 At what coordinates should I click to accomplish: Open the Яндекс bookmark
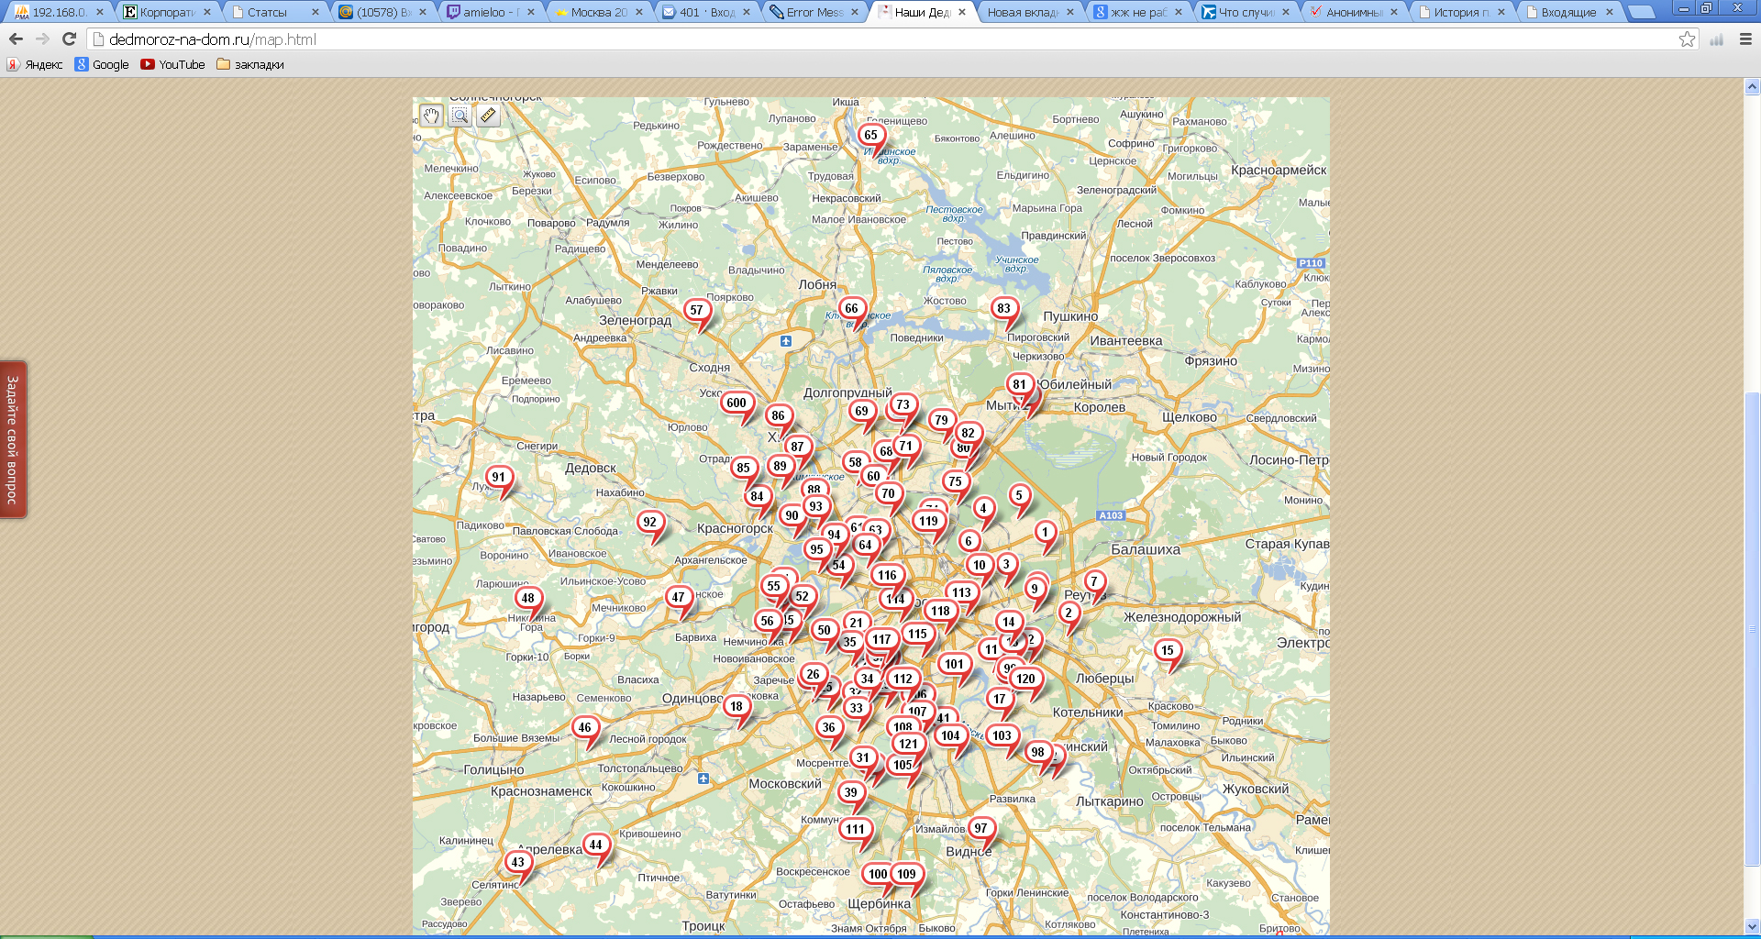[35, 65]
